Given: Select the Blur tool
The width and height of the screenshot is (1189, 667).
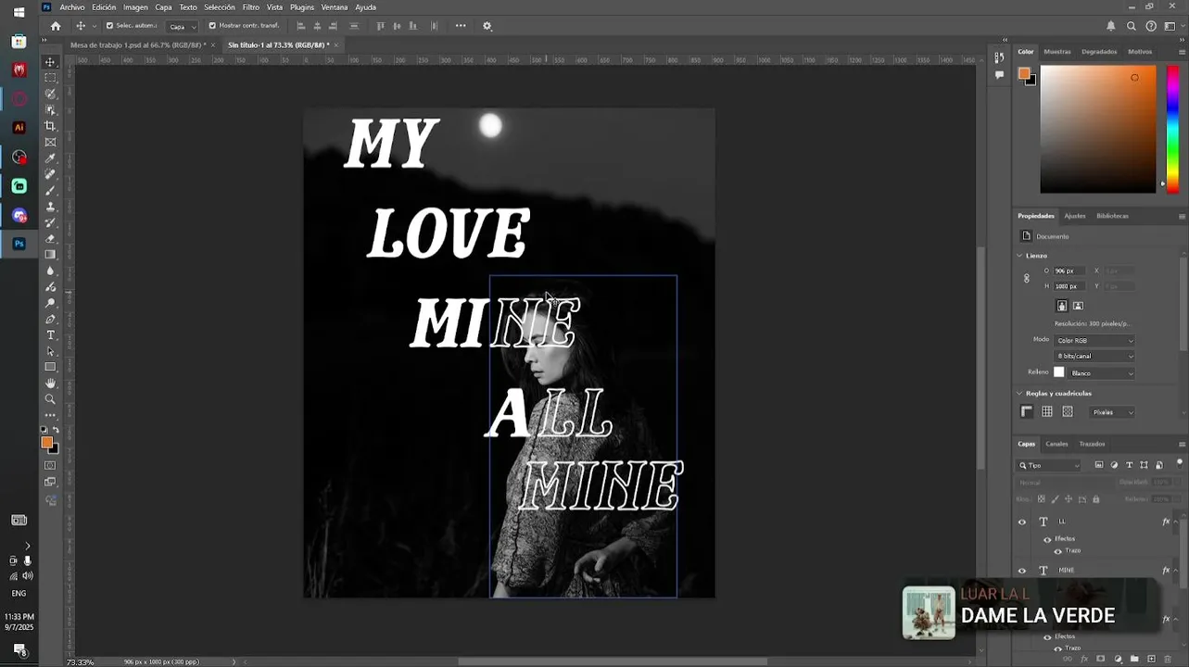Looking at the screenshot, I should click(x=51, y=271).
